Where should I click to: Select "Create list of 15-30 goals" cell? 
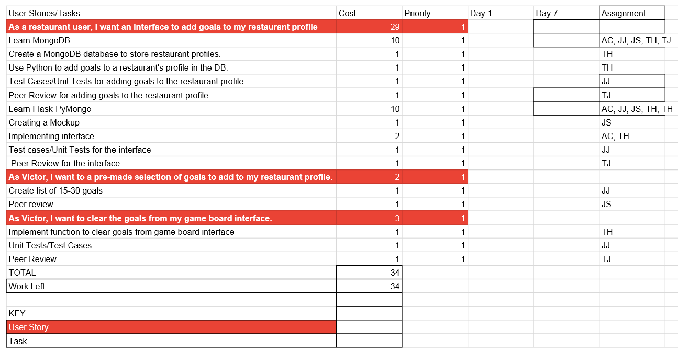[x=171, y=190]
